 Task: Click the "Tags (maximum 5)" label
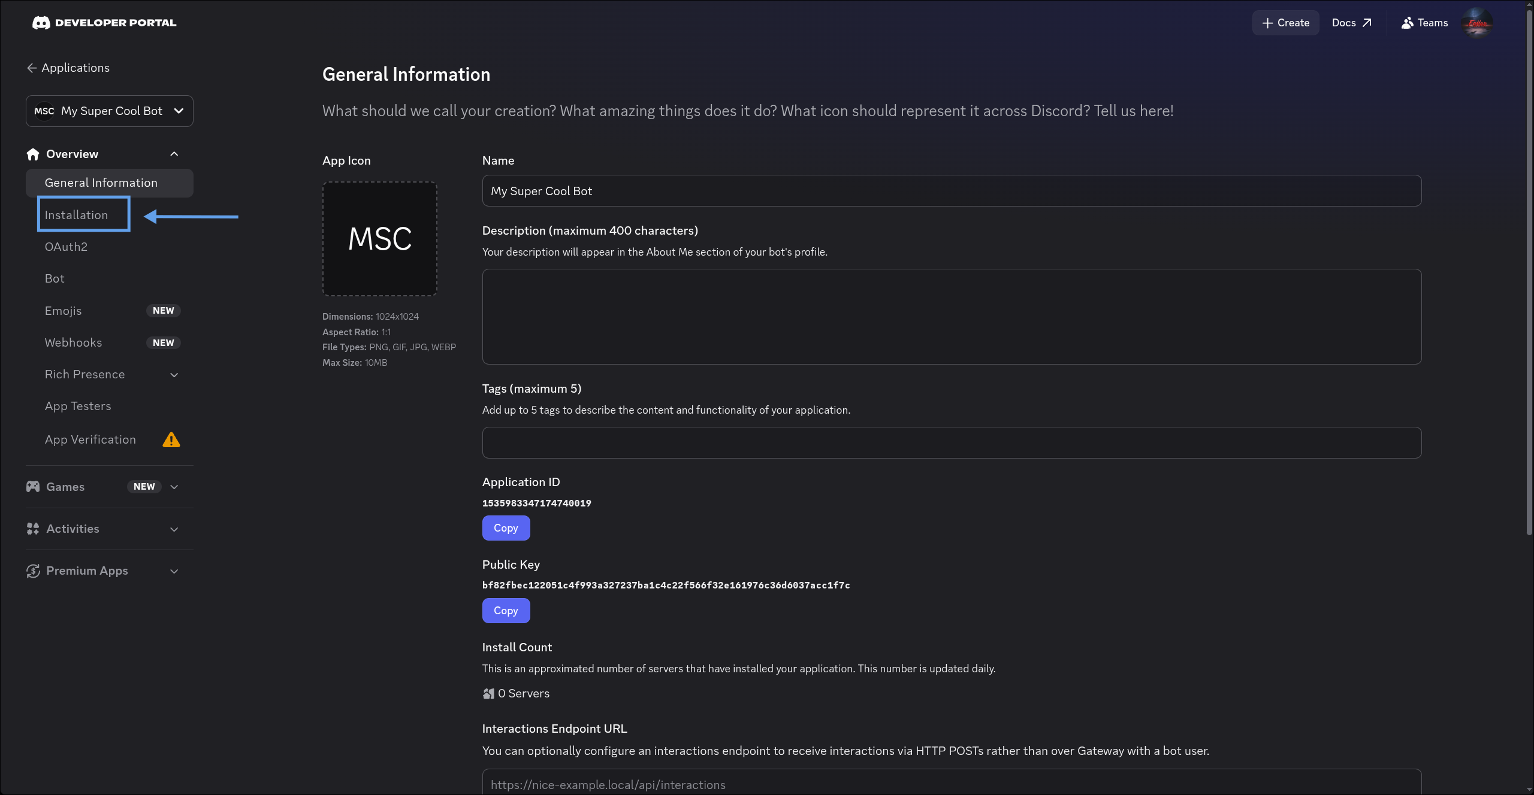pyautogui.click(x=532, y=389)
